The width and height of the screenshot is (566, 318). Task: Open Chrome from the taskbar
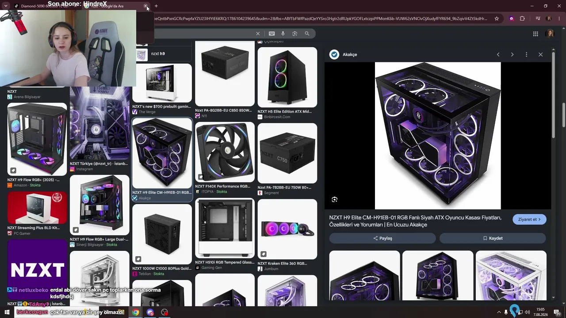click(x=136, y=312)
